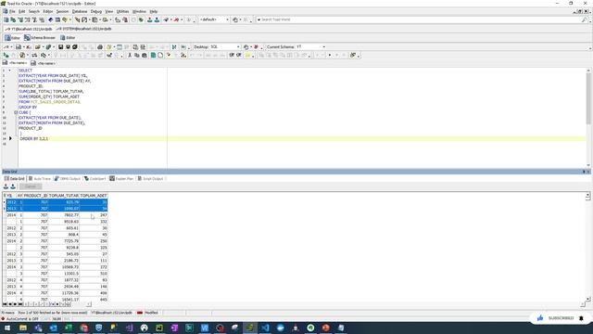Image resolution: width=593 pixels, height=334 pixels.
Task: Select the cell with value 11729.36
Action: coord(64,293)
